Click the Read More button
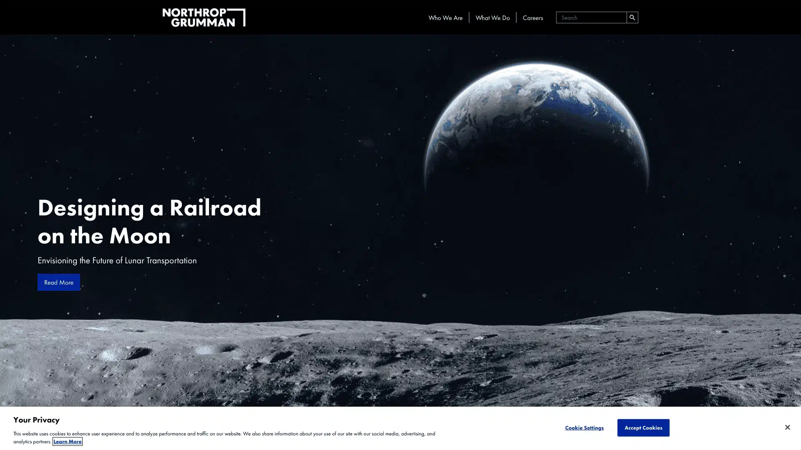 coord(58,282)
